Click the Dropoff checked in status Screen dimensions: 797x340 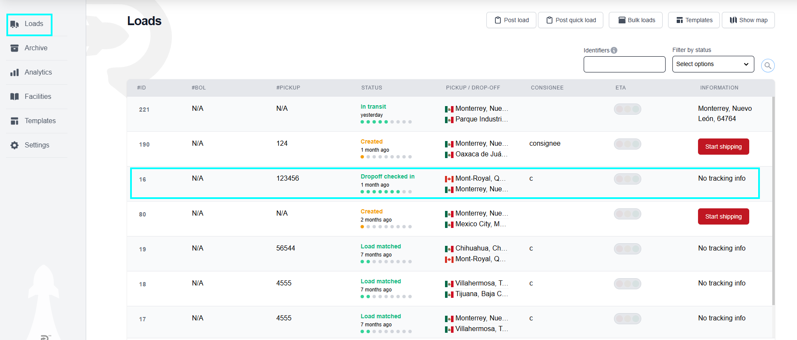(x=387, y=177)
